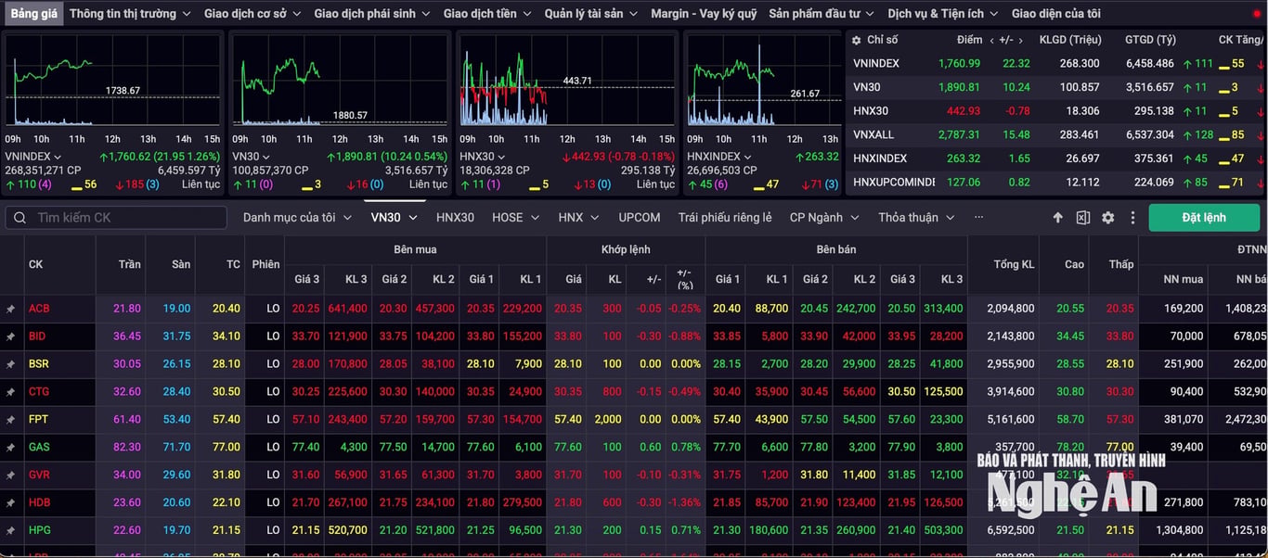
Task: Toggle the pin for HPG row
Action: click(x=11, y=531)
